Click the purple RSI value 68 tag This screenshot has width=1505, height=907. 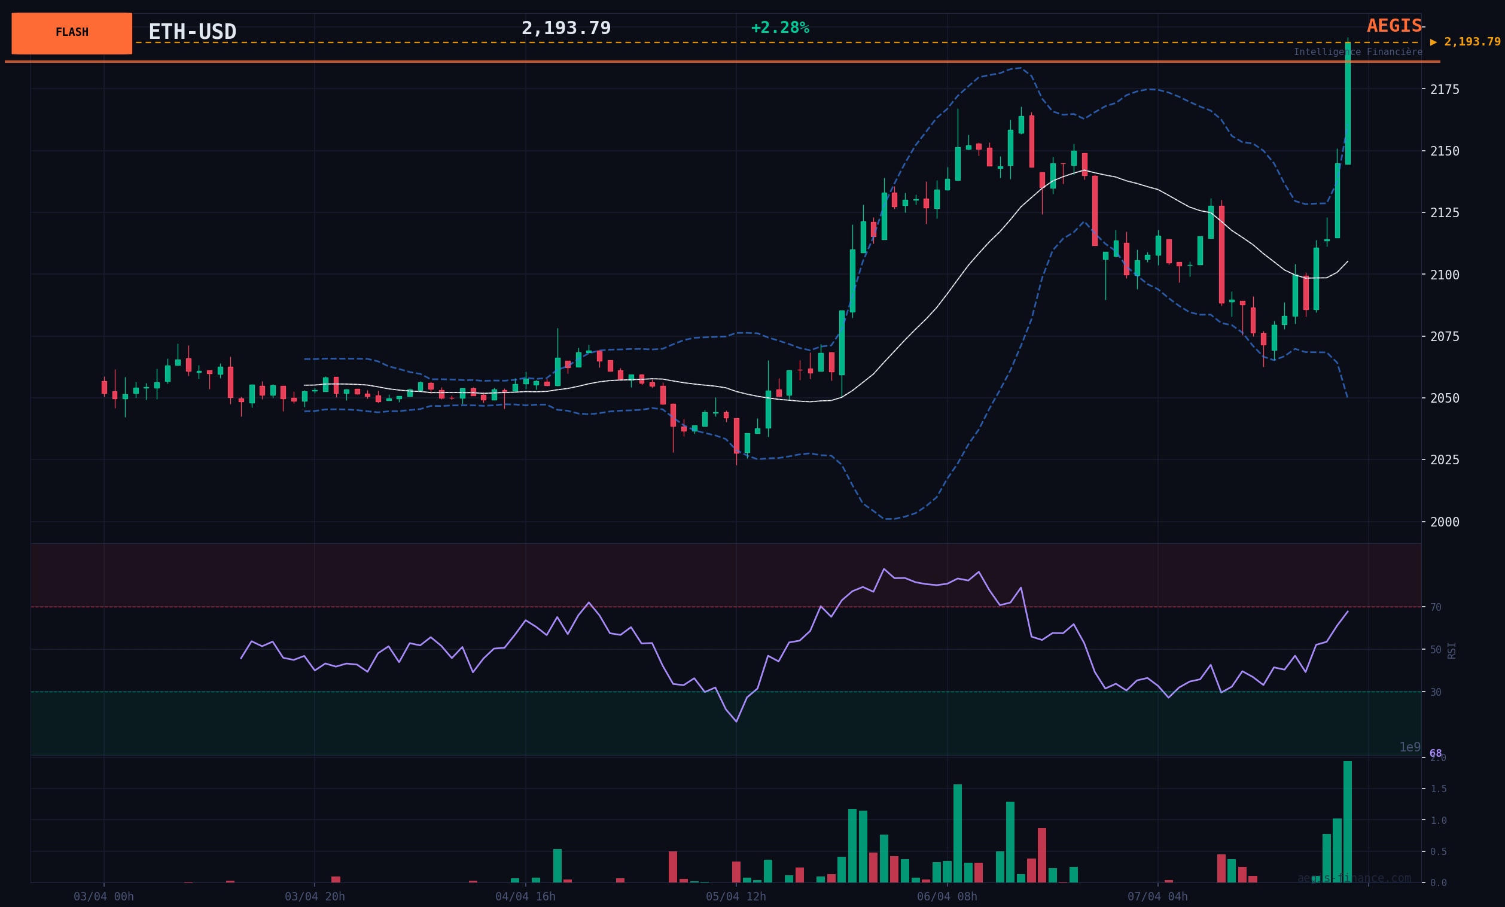pos(1436,753)
